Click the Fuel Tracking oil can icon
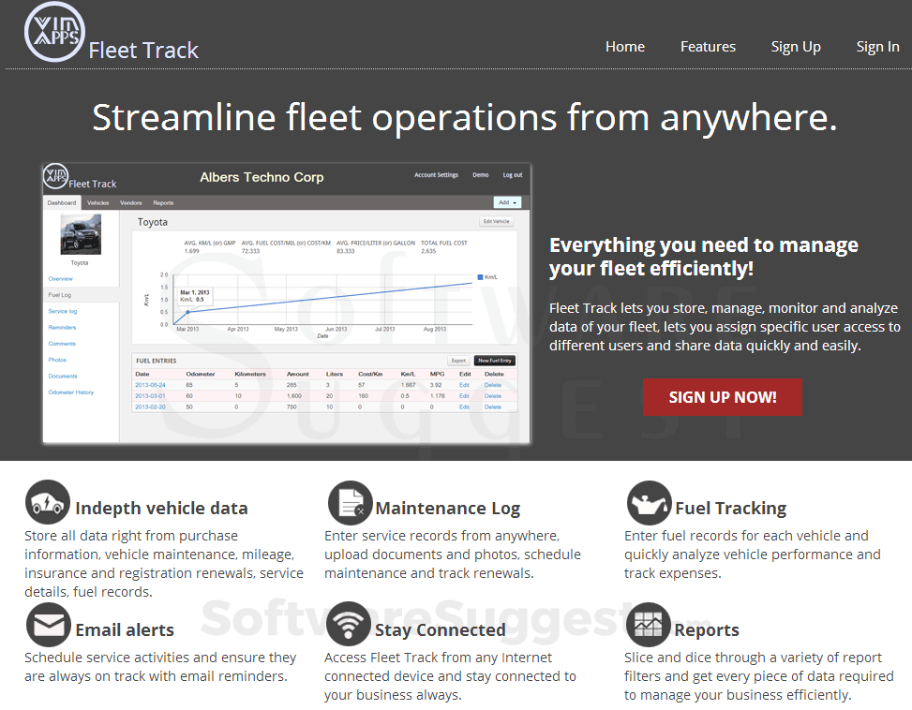 (650, 503)
